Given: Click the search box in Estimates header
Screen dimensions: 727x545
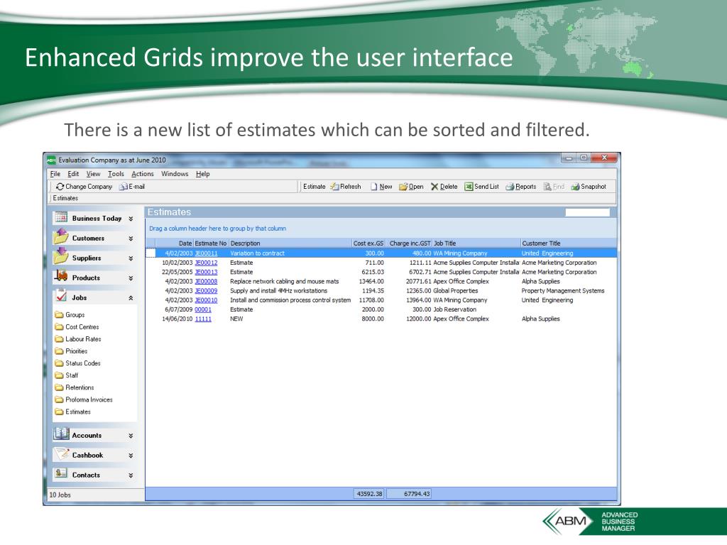Looking at the screenshot, I should pyautogui.click(x=587, y=212).
